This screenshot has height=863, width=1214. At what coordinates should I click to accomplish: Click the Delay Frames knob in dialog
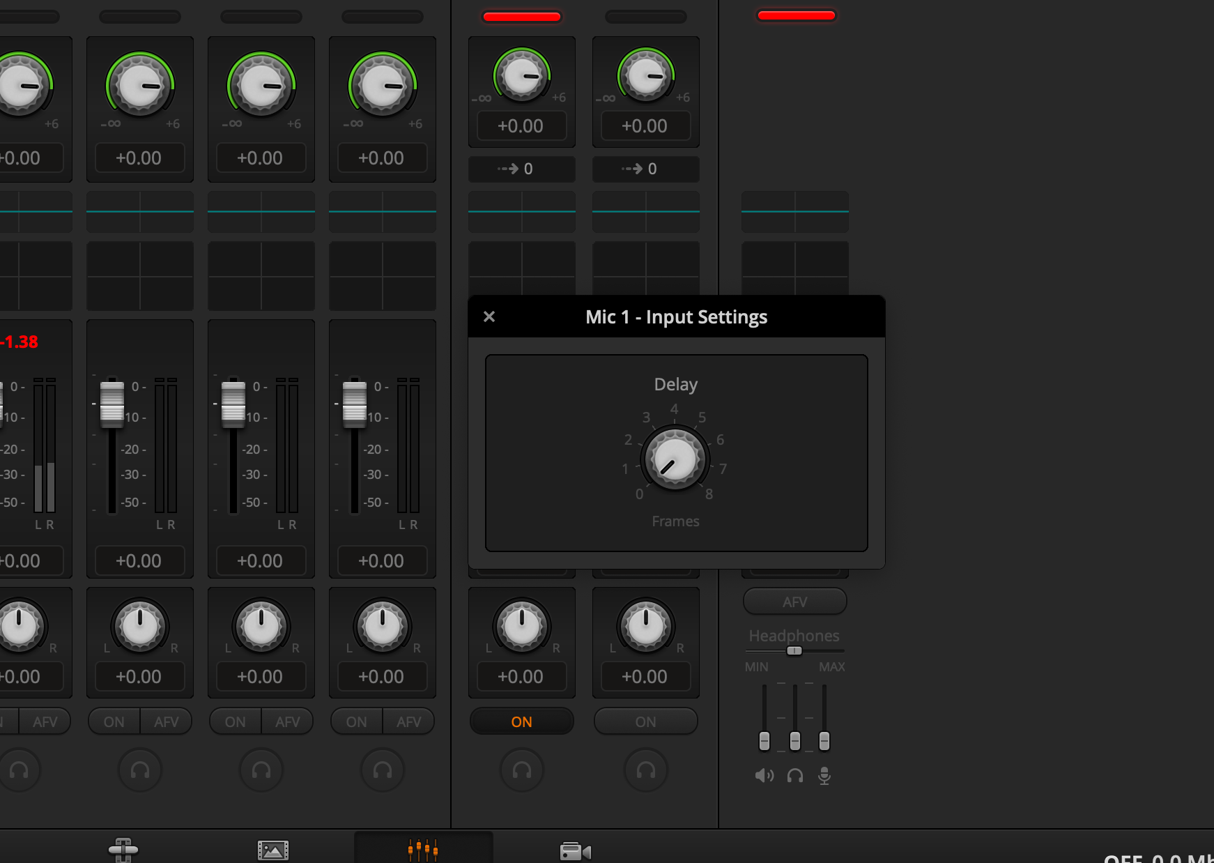pos(675,460)
